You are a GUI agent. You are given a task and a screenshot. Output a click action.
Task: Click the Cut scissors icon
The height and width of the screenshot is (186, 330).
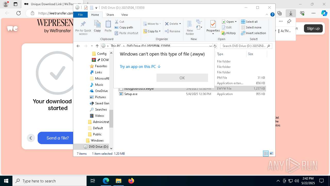point(117,22)
